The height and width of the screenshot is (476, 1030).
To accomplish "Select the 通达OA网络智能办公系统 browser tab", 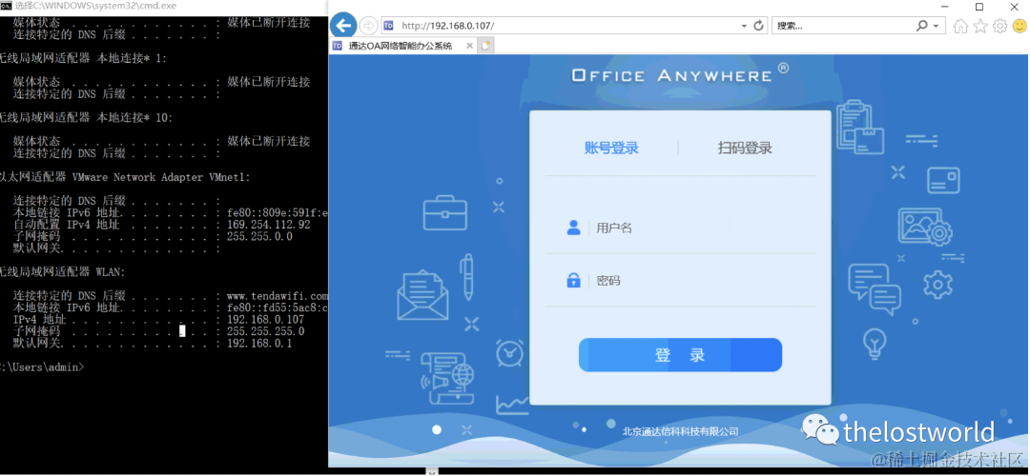I will point(402,46).
